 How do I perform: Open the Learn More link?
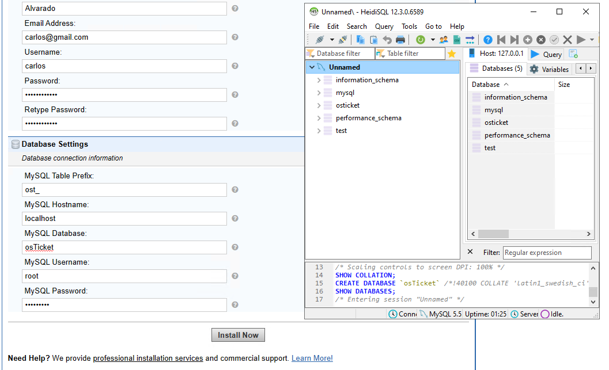pyautogui.click(x=312, y=358)
